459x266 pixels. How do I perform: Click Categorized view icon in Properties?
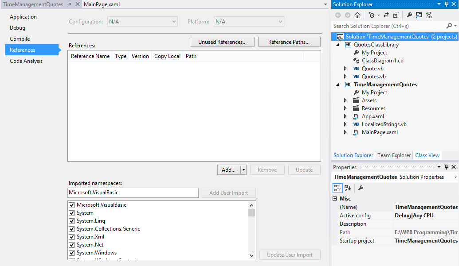coord(337,188)
